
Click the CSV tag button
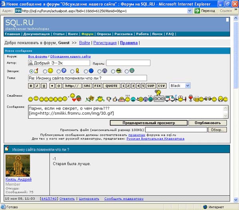tap(162, 86)
